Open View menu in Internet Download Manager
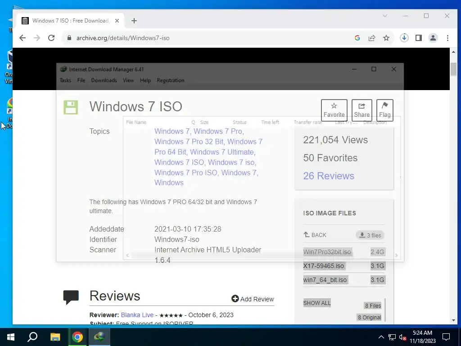Viewport: 461px width, 346px height. [x=128, y=80]
